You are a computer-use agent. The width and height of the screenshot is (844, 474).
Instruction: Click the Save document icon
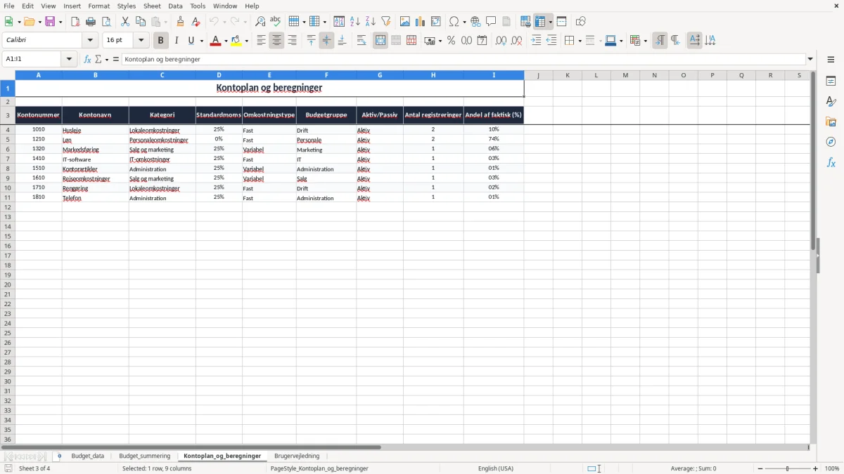[x=50, y=22]
